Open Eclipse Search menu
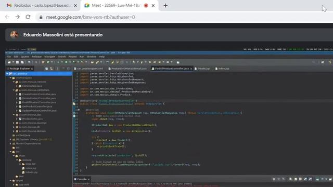Screen dimensions: 333x187 [62, 57]
